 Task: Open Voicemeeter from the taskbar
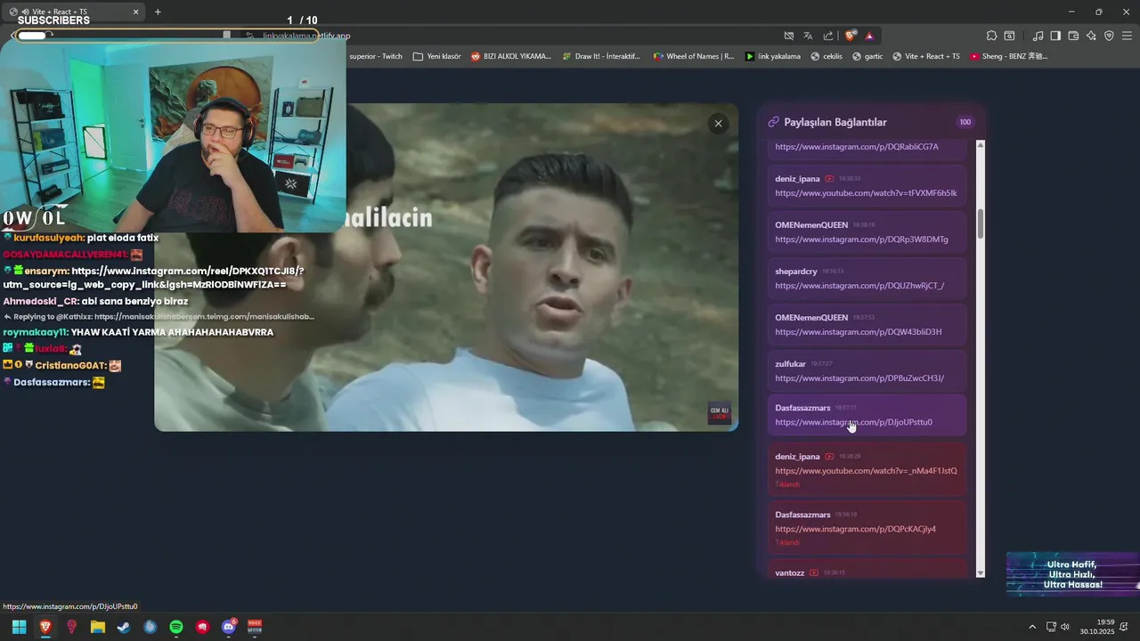[x=255, y=627]
